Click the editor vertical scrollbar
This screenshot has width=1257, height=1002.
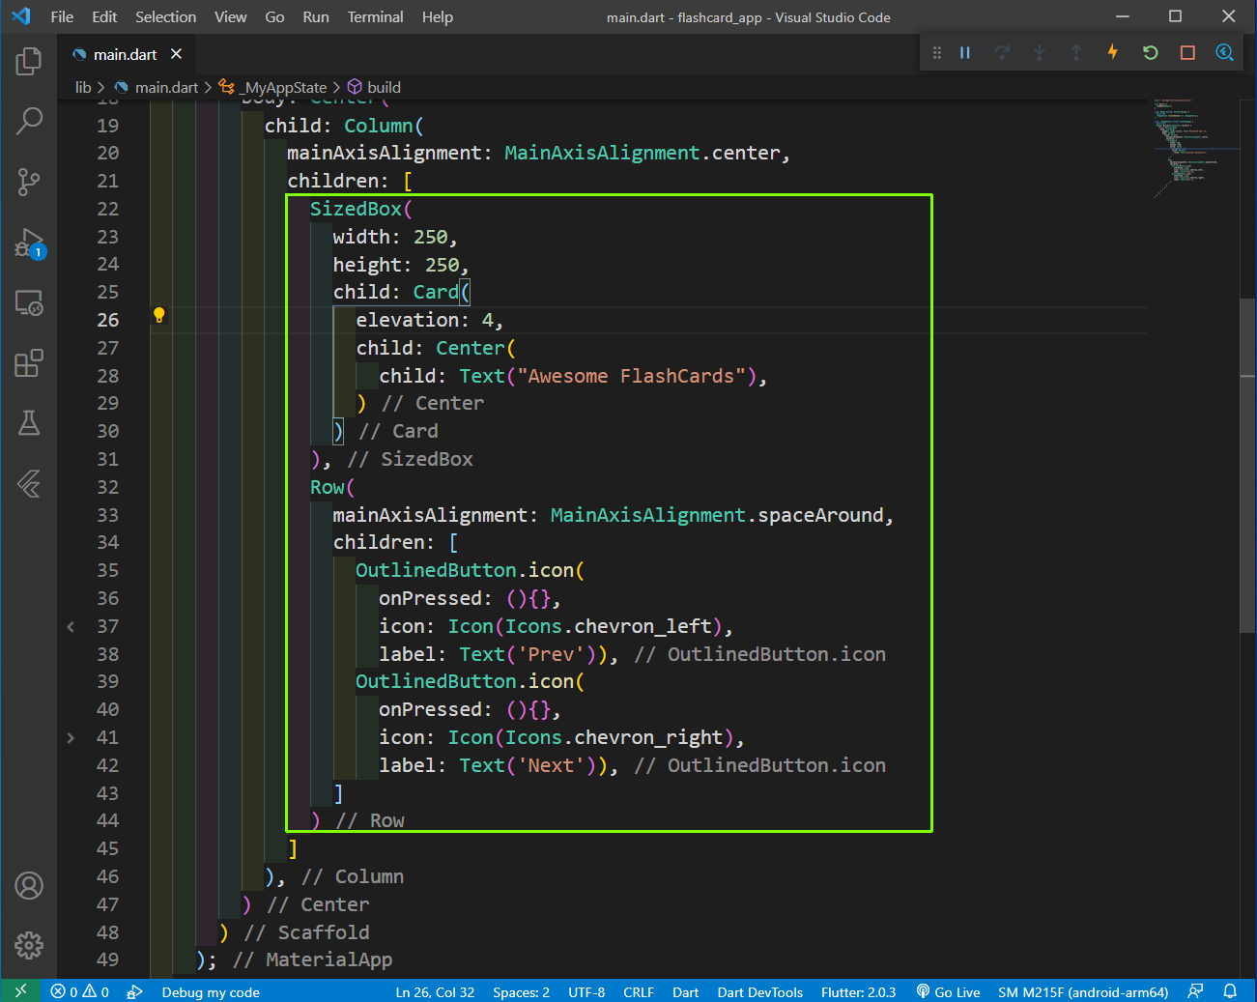click(1247, 466)
